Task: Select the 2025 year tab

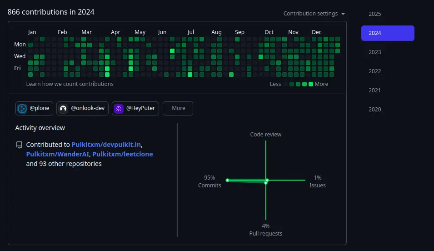Action: click(x=375, y=14)
